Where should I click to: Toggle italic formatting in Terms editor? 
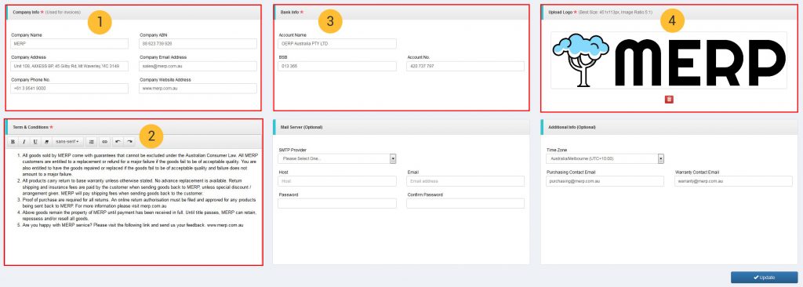click(24, 141)
